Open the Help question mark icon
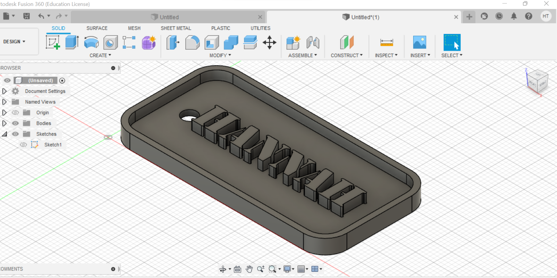Viewport: 557px width, 278px height. [x=528, y=16]
